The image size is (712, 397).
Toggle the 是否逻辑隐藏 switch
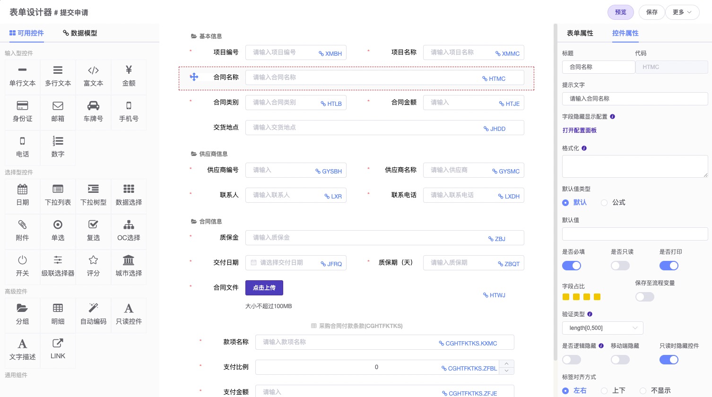pos(572,360)
